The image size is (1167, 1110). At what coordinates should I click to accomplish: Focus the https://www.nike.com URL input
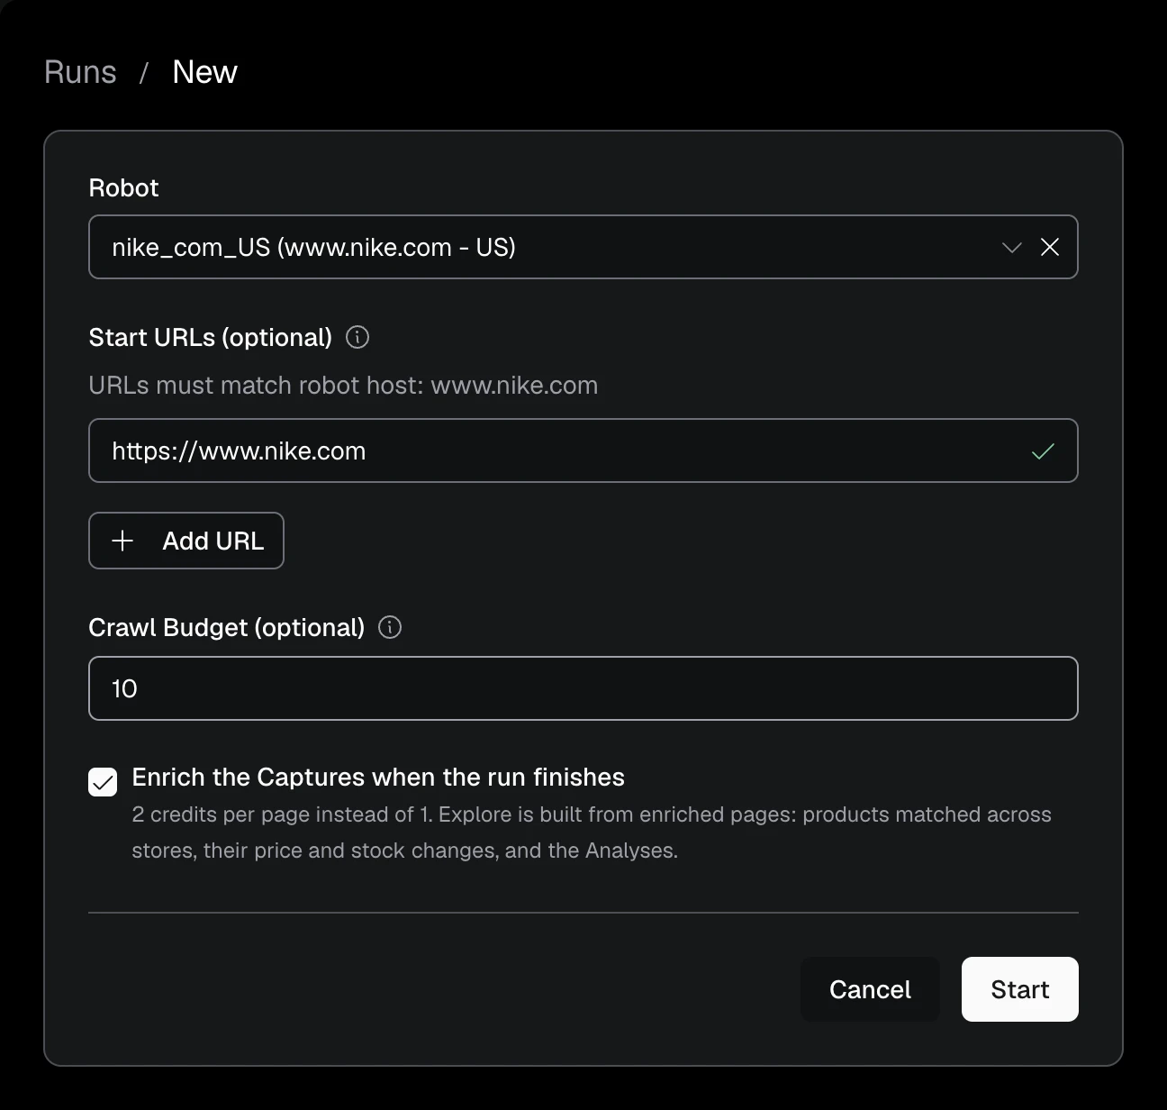point(583,450)
